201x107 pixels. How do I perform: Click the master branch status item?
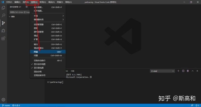(x=6, y=105)
